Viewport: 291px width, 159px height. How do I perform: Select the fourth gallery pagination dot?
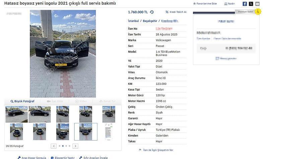(70, 146)
